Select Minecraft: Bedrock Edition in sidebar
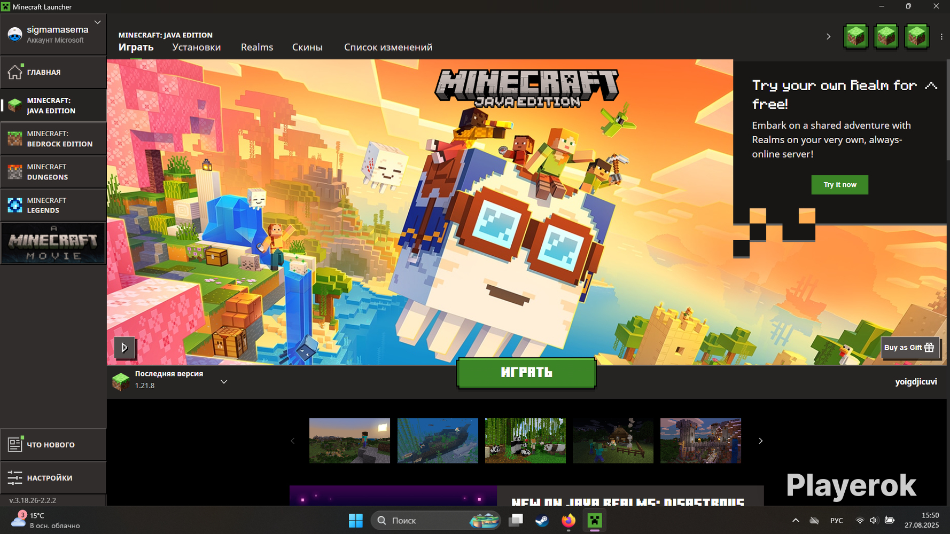This screenshot has height=534, width=950. tap(53, 138)
